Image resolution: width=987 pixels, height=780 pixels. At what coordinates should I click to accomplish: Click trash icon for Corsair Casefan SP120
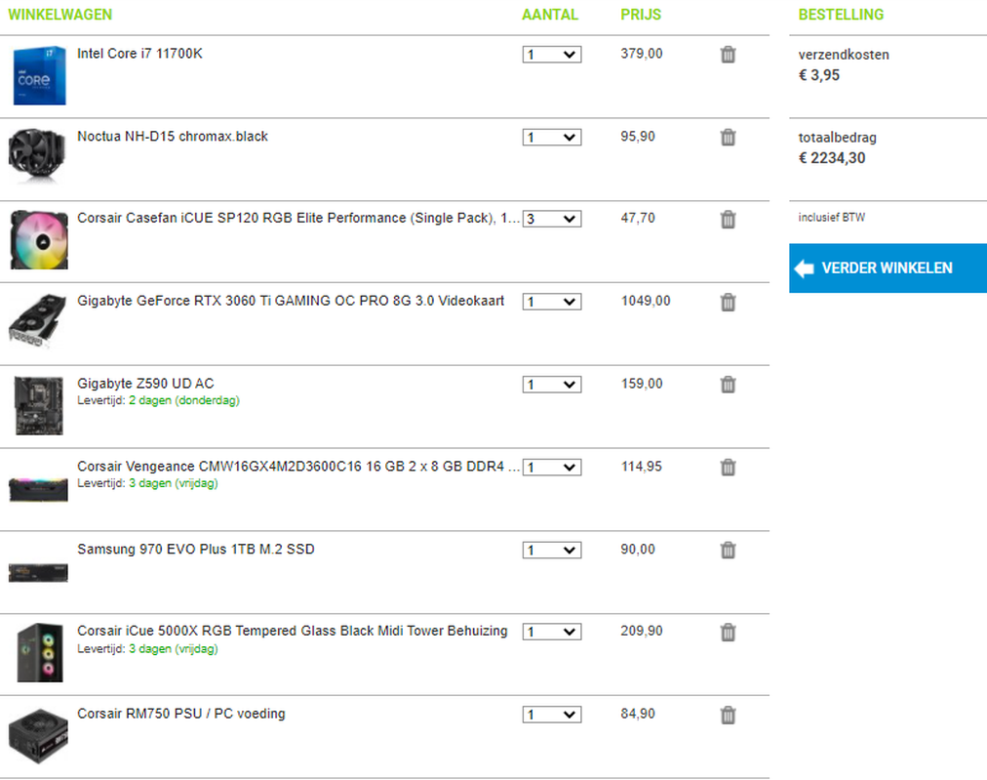pyautogui.click(x=728, y=220)
